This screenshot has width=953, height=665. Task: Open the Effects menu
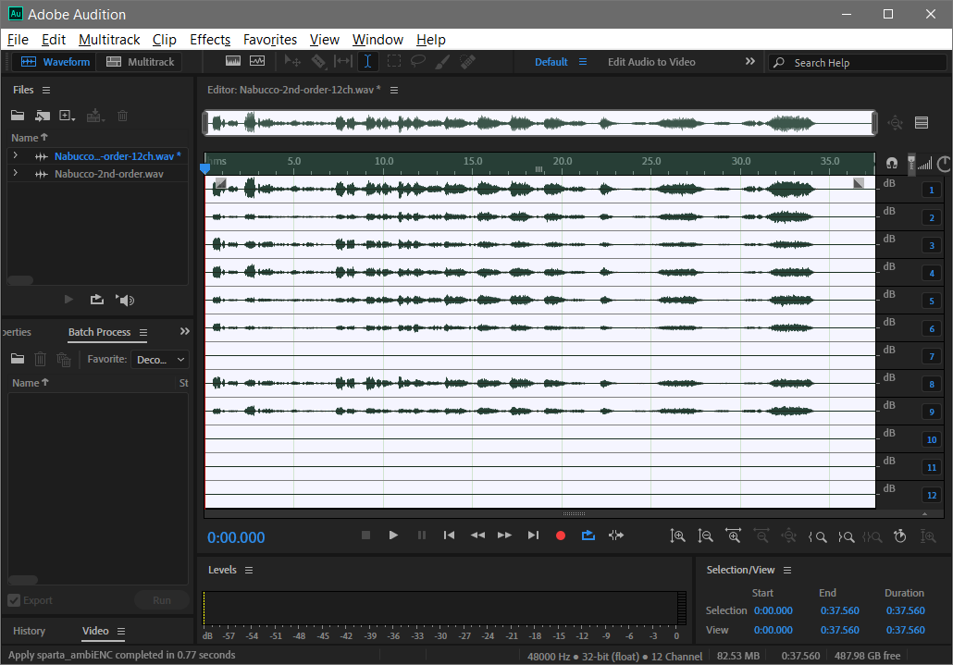[210, 40]
